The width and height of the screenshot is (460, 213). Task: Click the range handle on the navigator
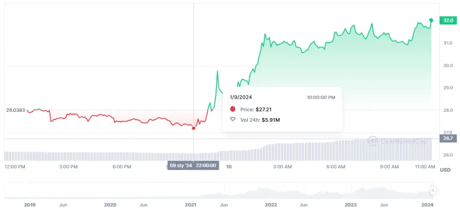433,190
